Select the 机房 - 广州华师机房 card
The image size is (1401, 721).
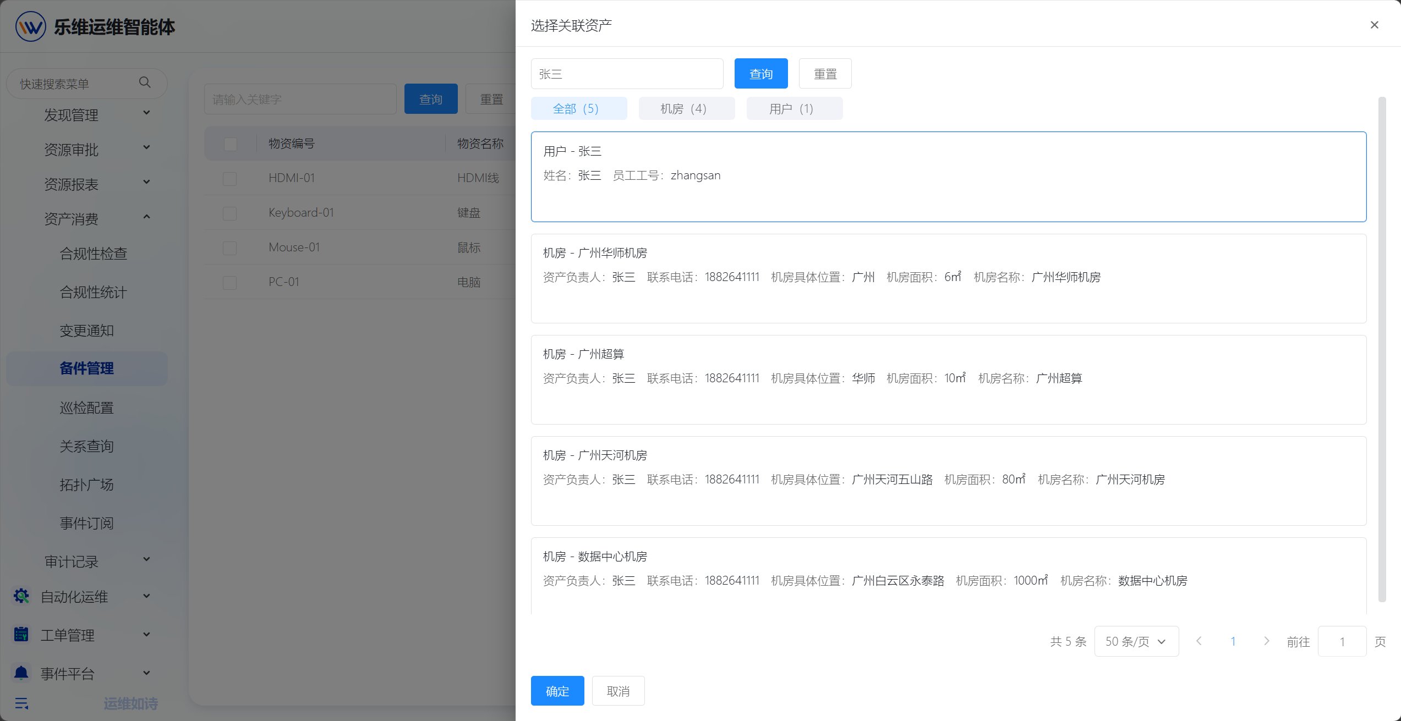(x=949, y=278)
